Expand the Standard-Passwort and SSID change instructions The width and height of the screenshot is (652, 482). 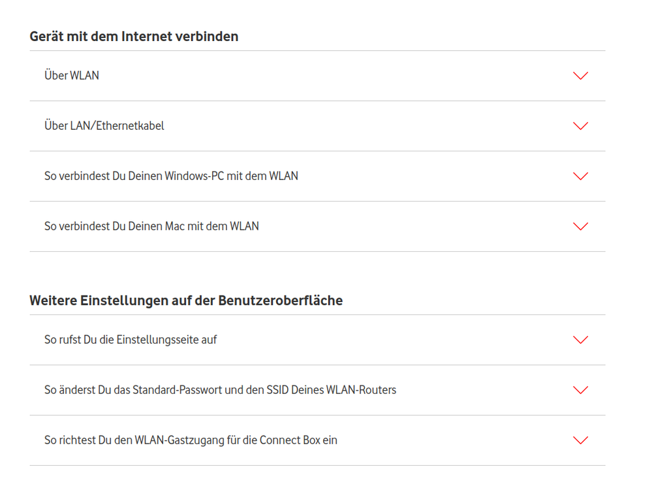220,390
